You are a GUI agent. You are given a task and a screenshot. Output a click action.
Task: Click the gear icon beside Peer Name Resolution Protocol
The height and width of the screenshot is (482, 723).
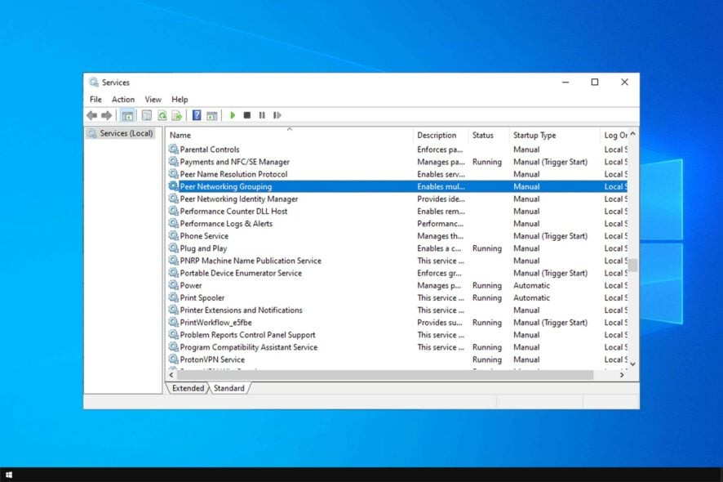click(x=173, y=173)
